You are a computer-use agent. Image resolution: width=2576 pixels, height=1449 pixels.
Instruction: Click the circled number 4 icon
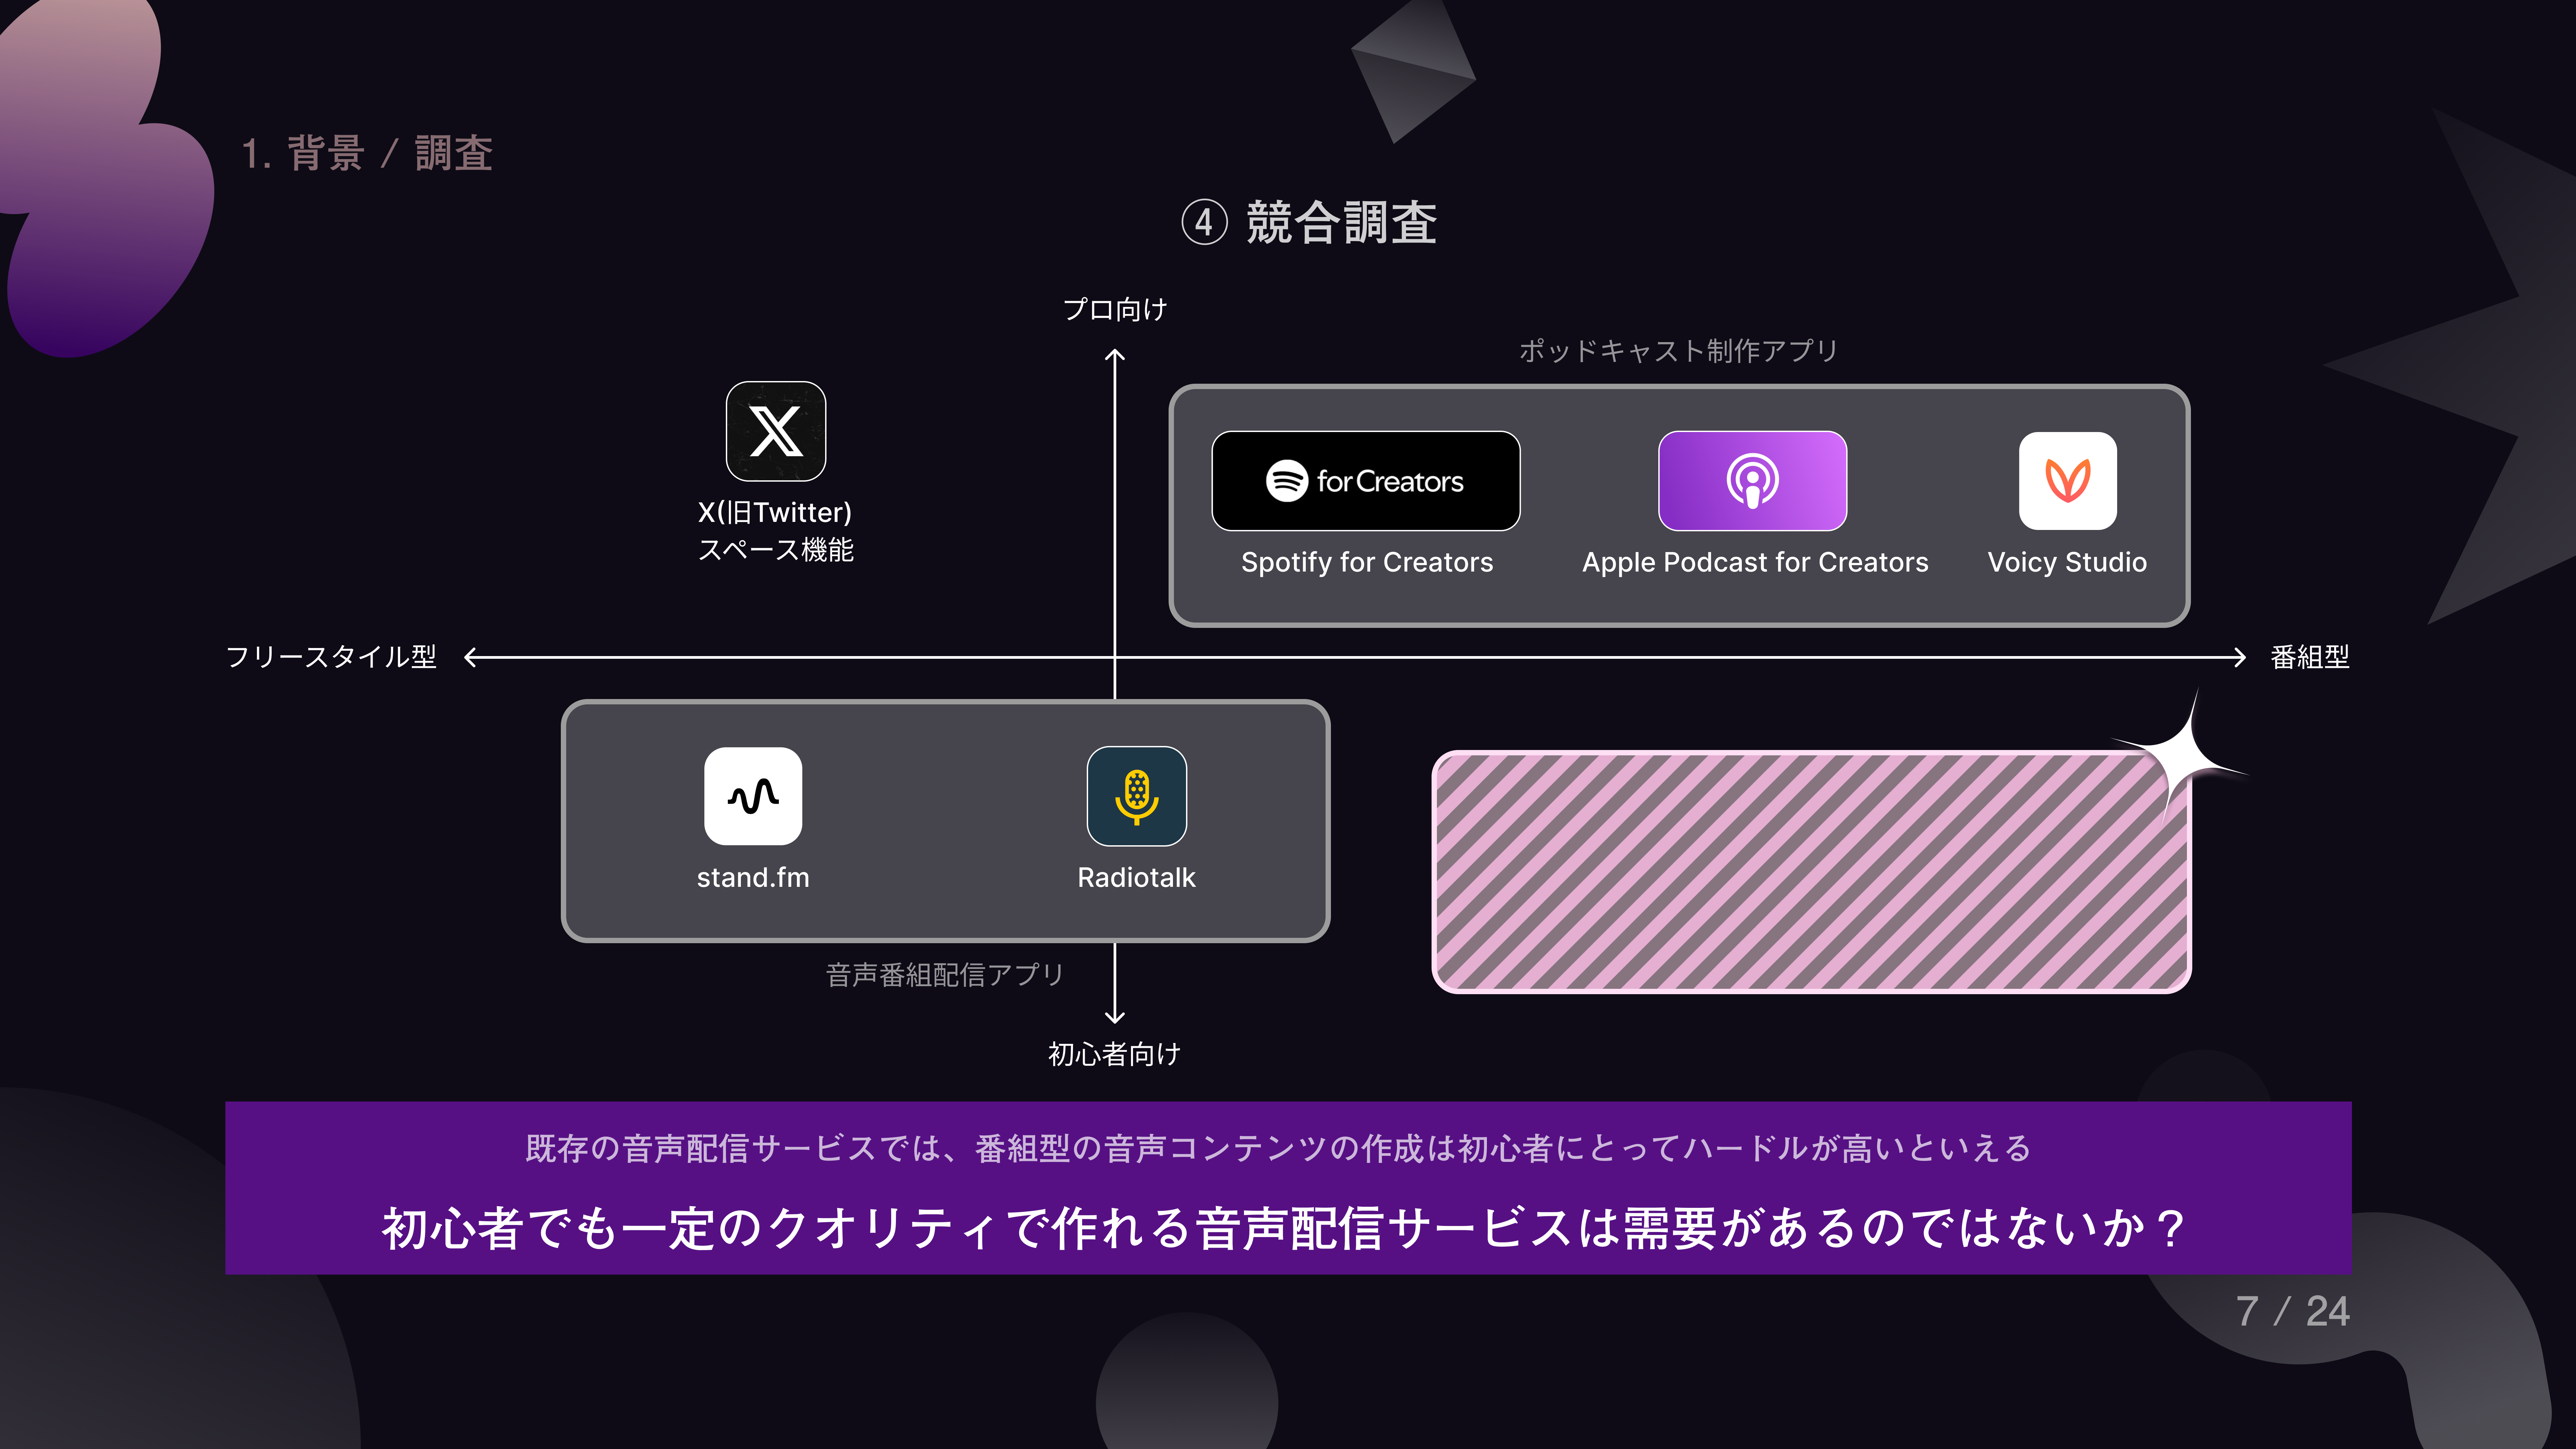tap(1204, 222)
